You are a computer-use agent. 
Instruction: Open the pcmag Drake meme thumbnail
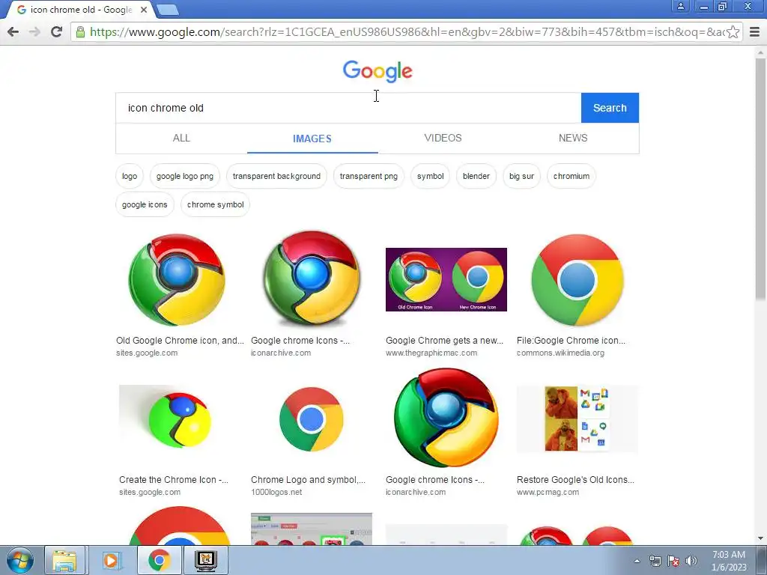tap(577, 419)
